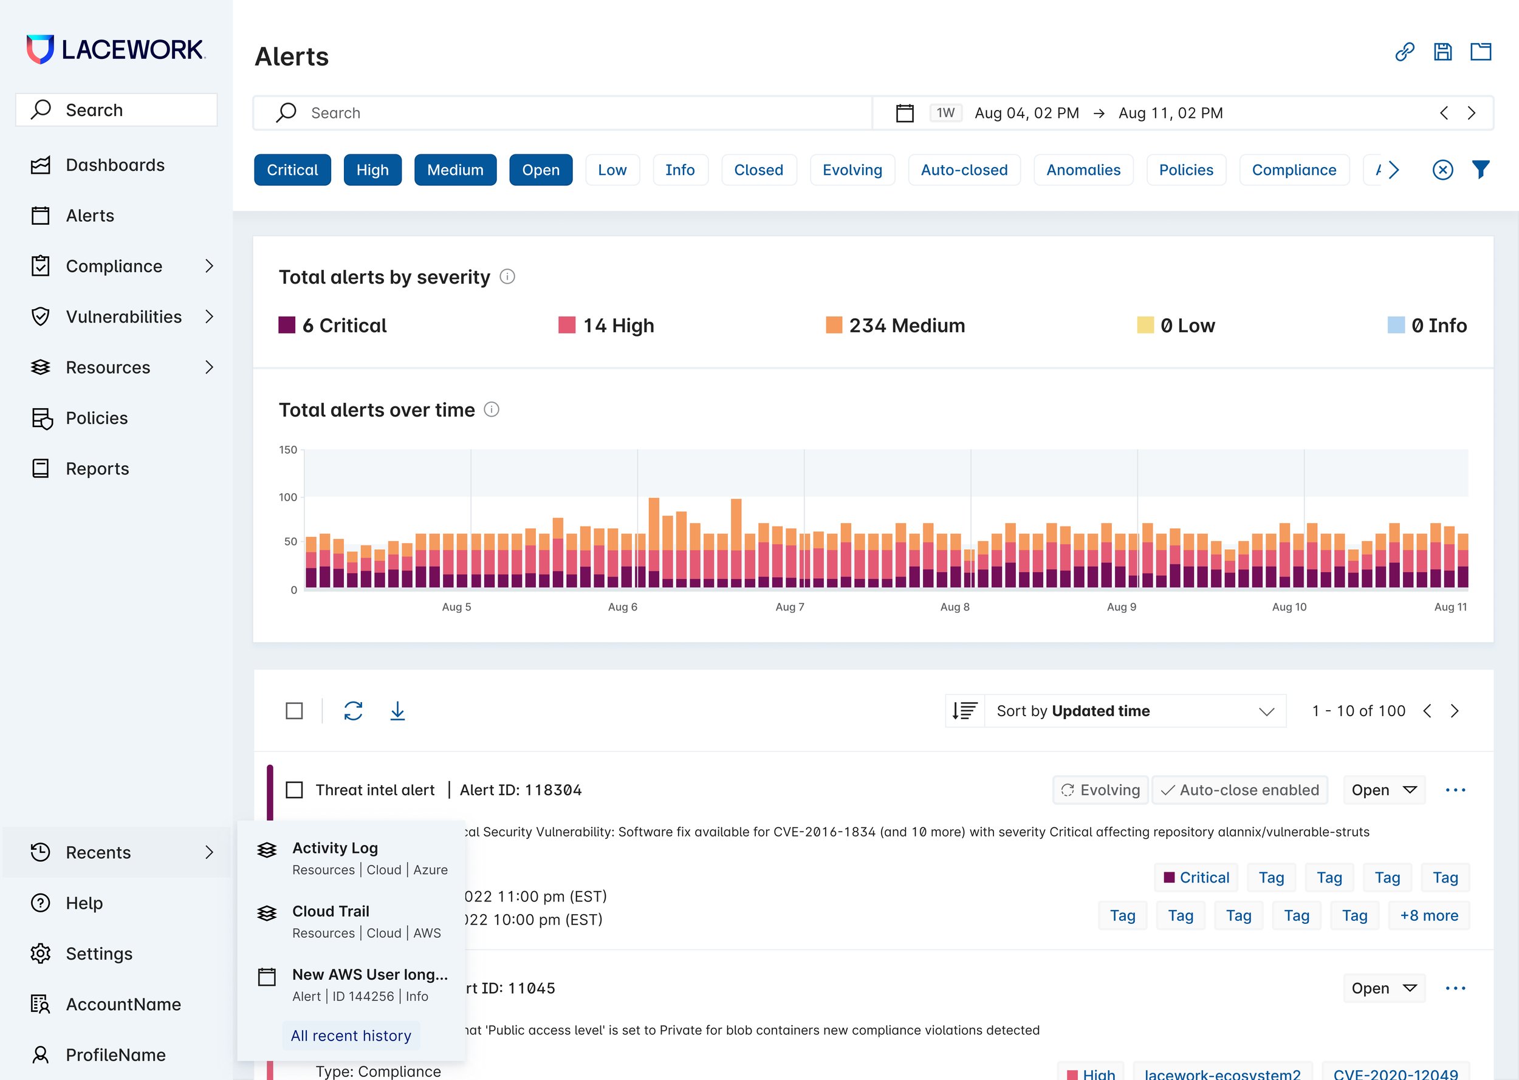Tick the Threat intel alert checkbox

294,790
